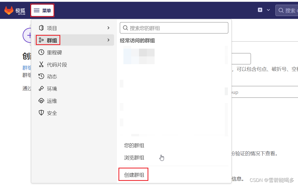Image resolution: width=298 pixels, height=185 pixels.
Task: Click the 安全 shield icon
Action: (41, 113)
